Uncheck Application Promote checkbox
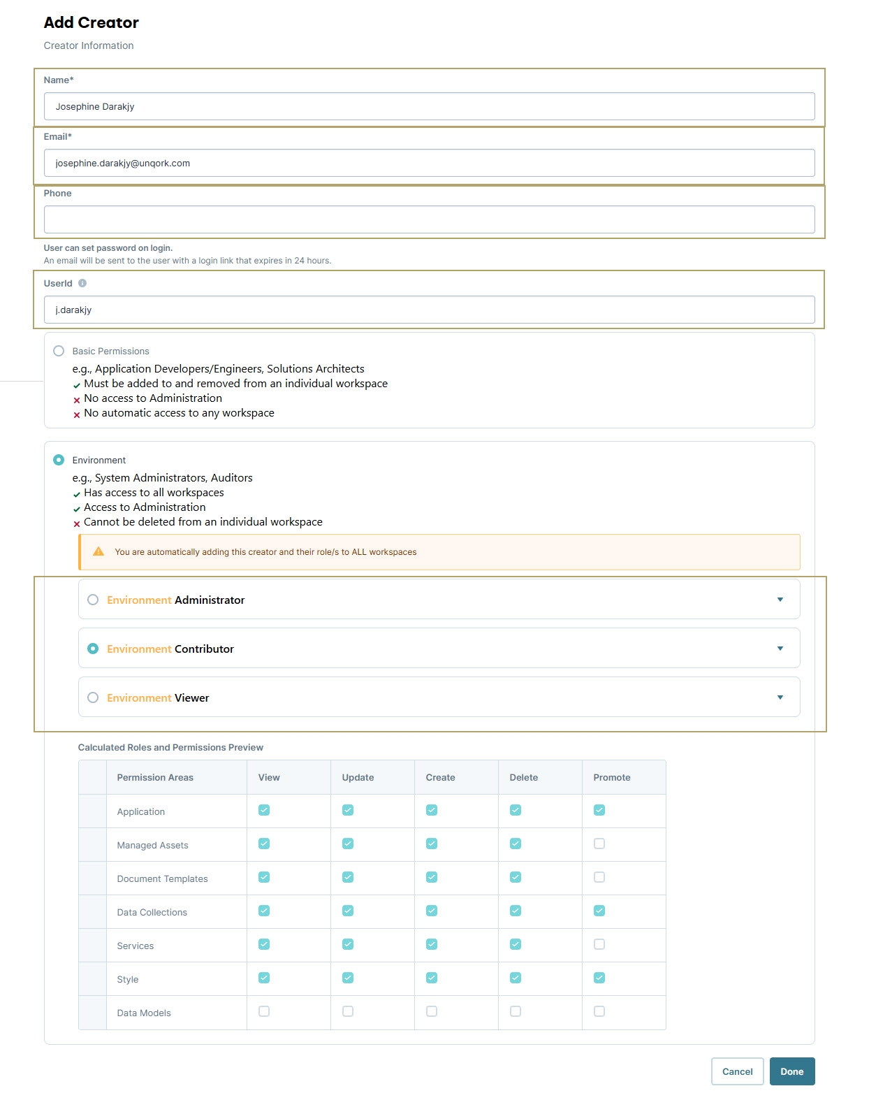Screen dimensions: 869x1107 (x=599, y=810)
